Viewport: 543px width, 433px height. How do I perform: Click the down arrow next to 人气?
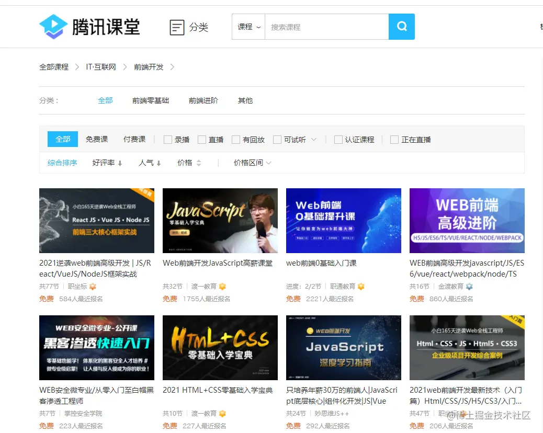tap(159, 163)
